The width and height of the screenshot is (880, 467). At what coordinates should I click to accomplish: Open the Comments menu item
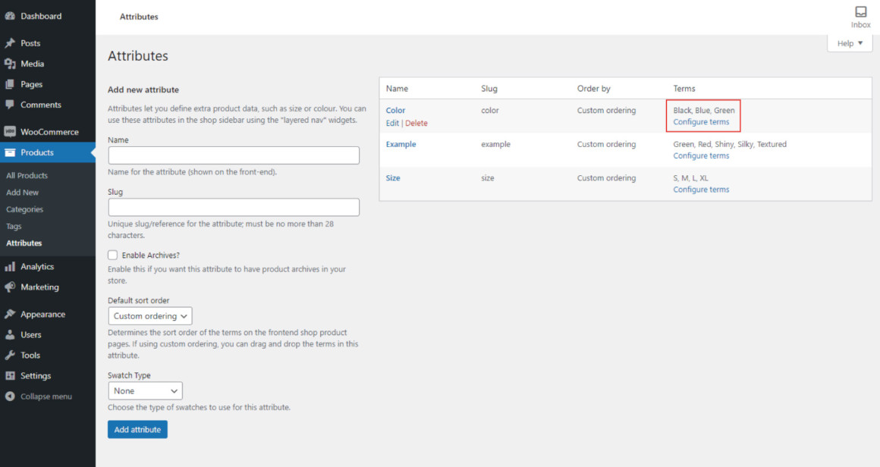pyautogui.click(x=41, y=105)
